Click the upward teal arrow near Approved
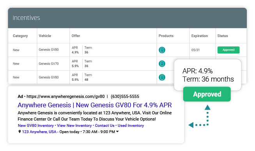The height and width of the screenshot is (151, 255). tap(207, 107)
